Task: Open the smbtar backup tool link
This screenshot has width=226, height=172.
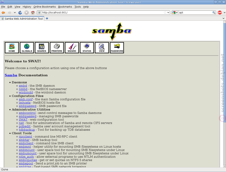Action: click(x=24, y=140)
